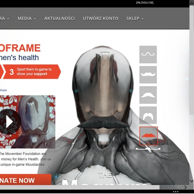This screenshot has width=194, height=194.
Task: Open the three-dot menu at bottom right
Action: tap(176, 192)
